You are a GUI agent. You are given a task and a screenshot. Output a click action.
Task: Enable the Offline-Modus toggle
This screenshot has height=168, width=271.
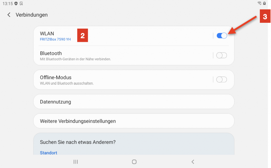tap(222, 80)
